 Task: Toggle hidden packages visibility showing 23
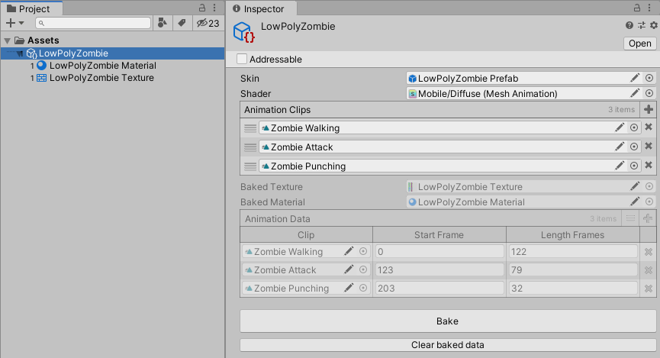pos(208,23)
